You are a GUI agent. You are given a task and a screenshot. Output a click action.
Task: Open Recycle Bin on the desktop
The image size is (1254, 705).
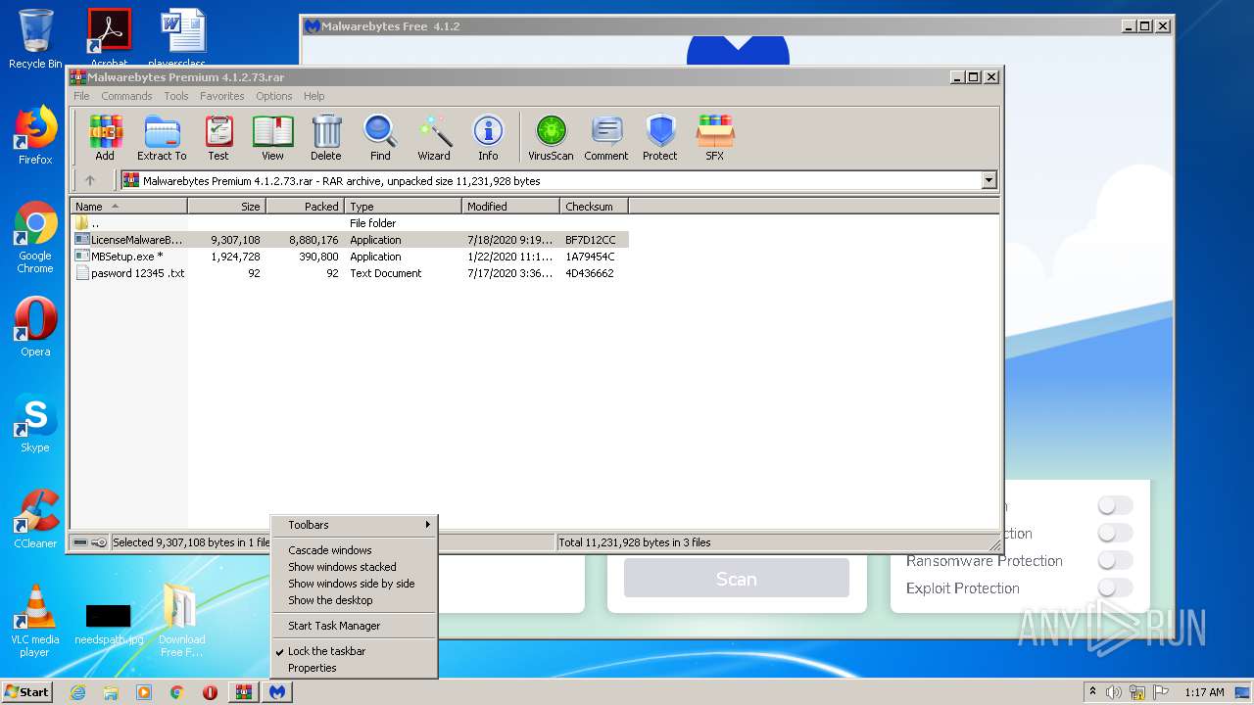35,39
